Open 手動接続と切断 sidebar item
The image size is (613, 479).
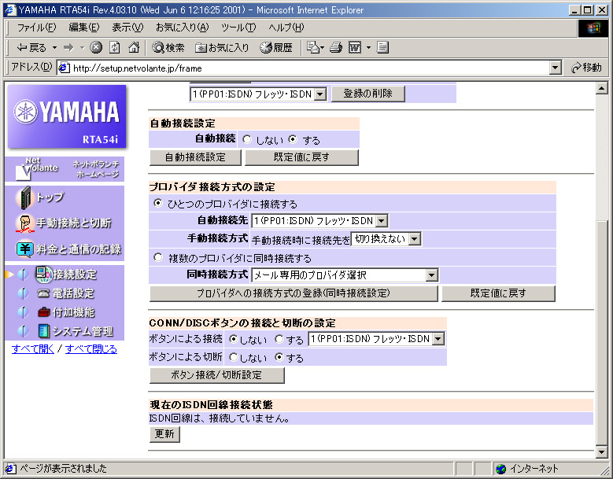(x=73, y=223)
